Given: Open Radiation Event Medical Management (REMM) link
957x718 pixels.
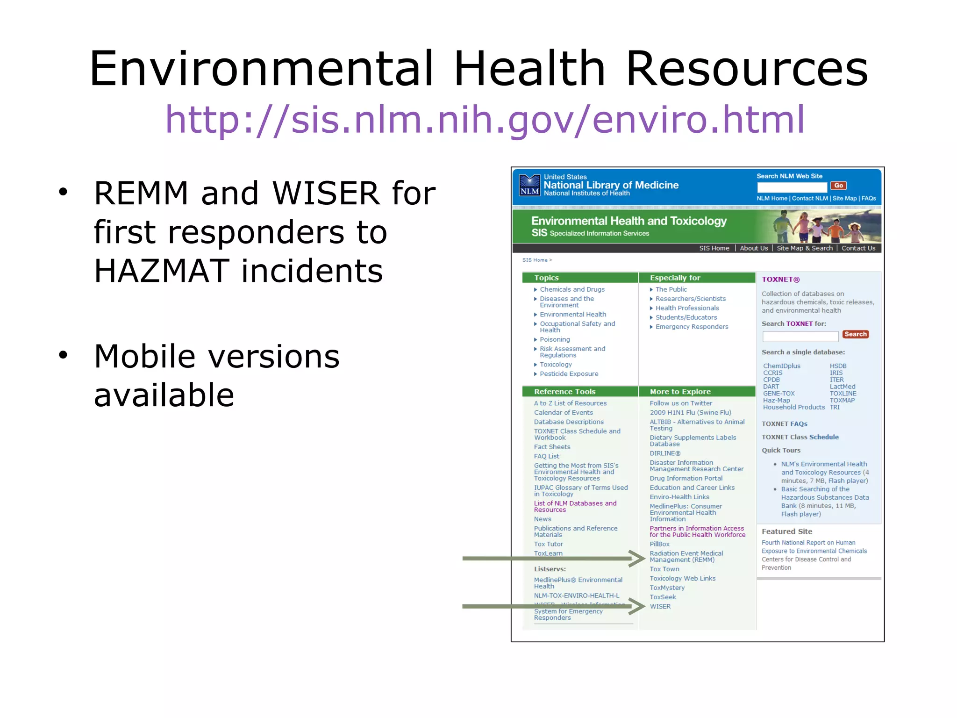Looking at the screenshot, I should click(686, 556).
